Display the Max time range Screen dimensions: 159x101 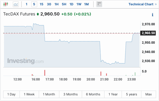(x=149, y=94)
